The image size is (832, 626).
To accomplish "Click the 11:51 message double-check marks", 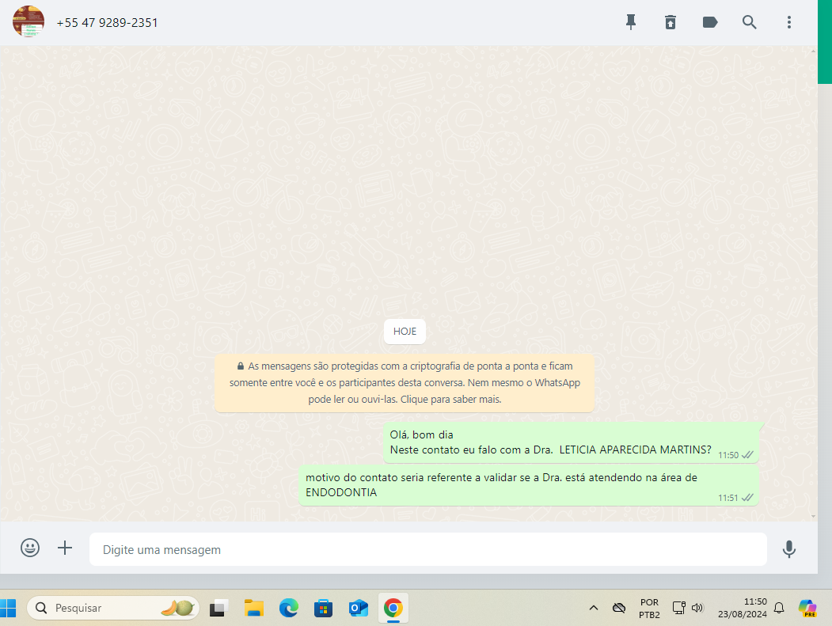I will (747, 498).
